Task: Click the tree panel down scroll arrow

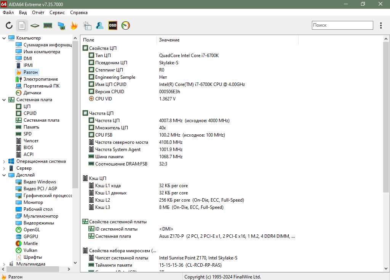Action: pyautogui.click(x=75, y=263)
